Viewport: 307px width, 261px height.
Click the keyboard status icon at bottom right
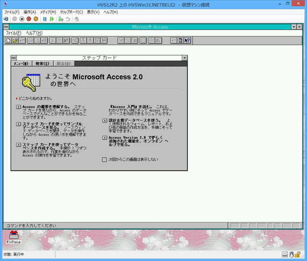point(285,255)
